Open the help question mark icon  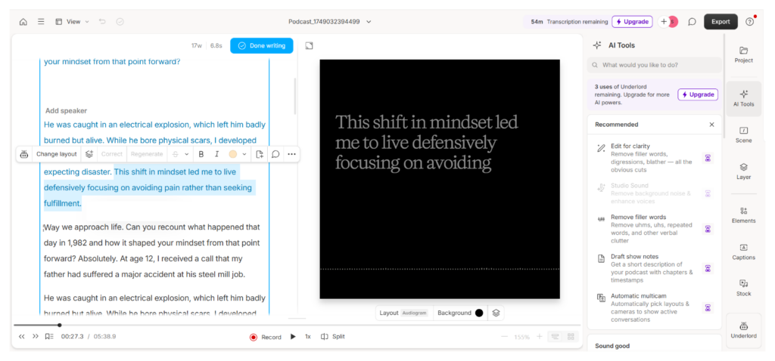(x=750, y=22)
